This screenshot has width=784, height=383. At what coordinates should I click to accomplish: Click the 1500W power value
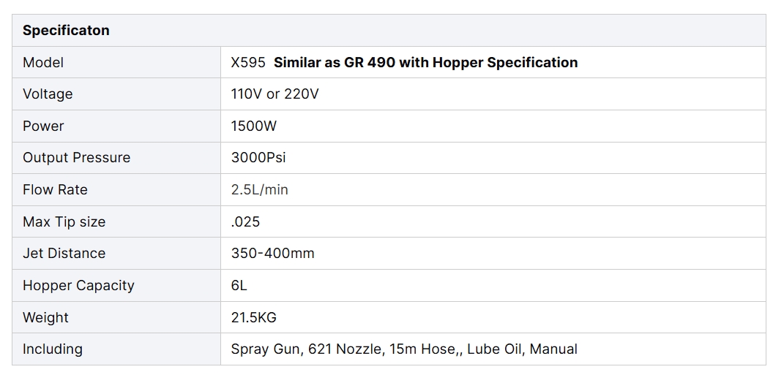[x=254, y=126]
